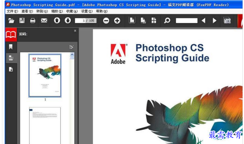Select the second page thumbnail

[x=45, y=125]
